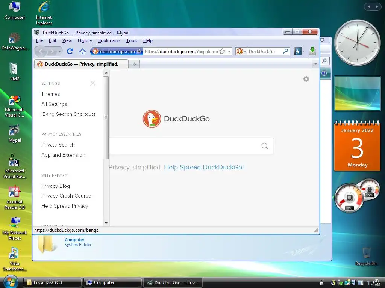385x288 pixels.
Task: Select Microsoft Visual C desktop shortcut
Action: [15, 106]
